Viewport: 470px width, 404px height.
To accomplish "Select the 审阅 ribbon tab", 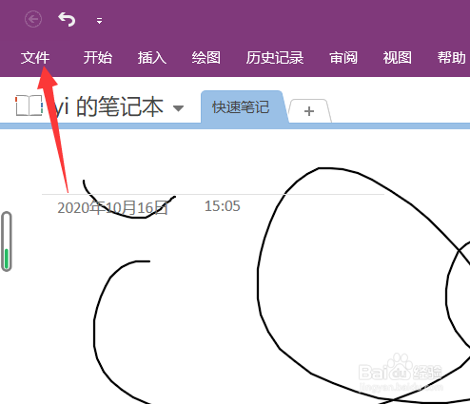I will (x=343, y=58).
